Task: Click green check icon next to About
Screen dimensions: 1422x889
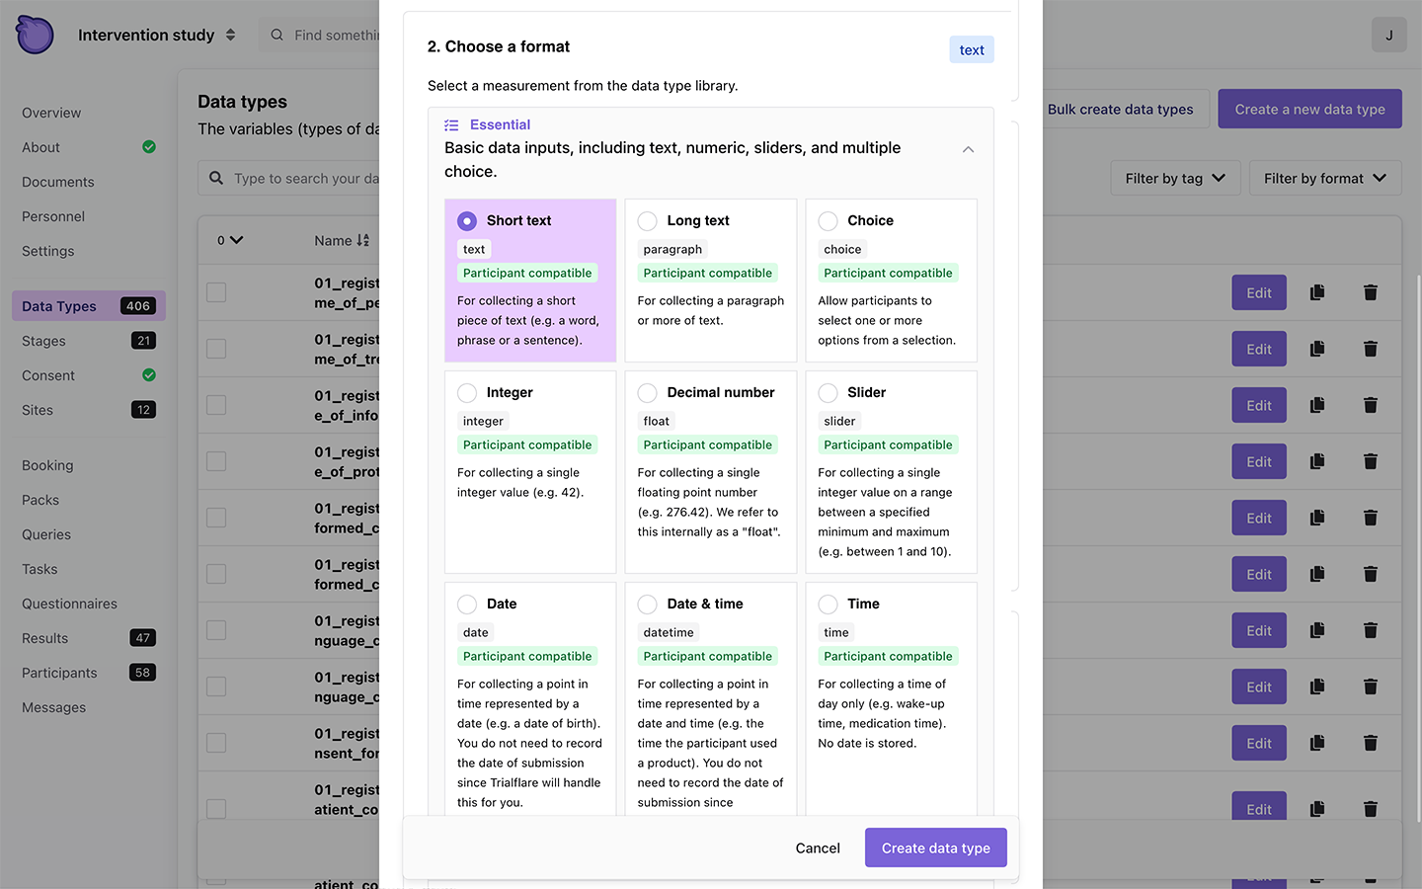Action: 149,147
